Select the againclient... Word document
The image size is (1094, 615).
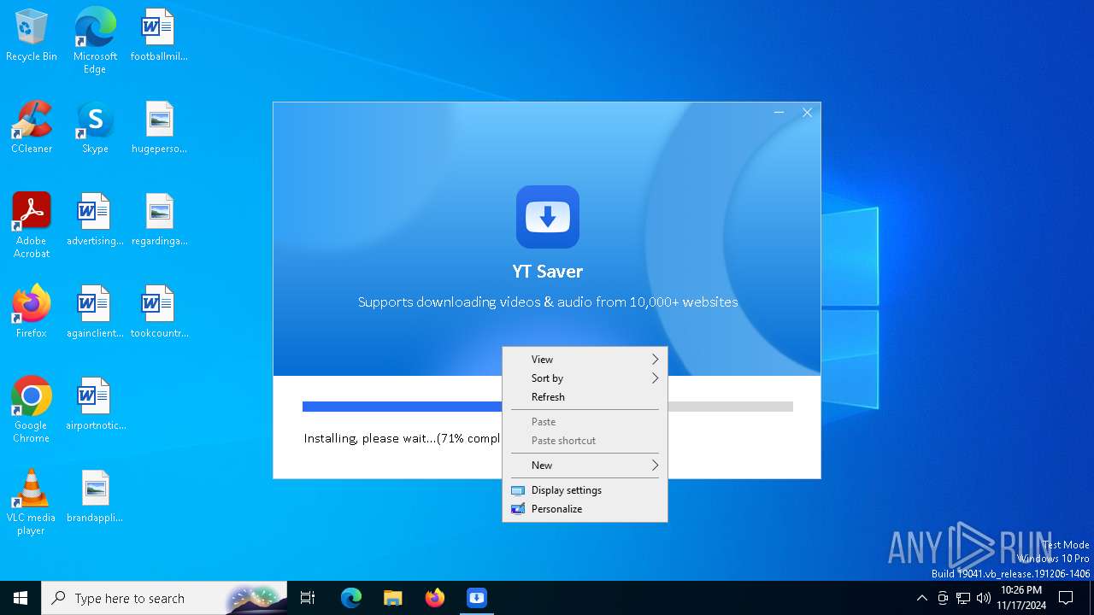[95, 313]
